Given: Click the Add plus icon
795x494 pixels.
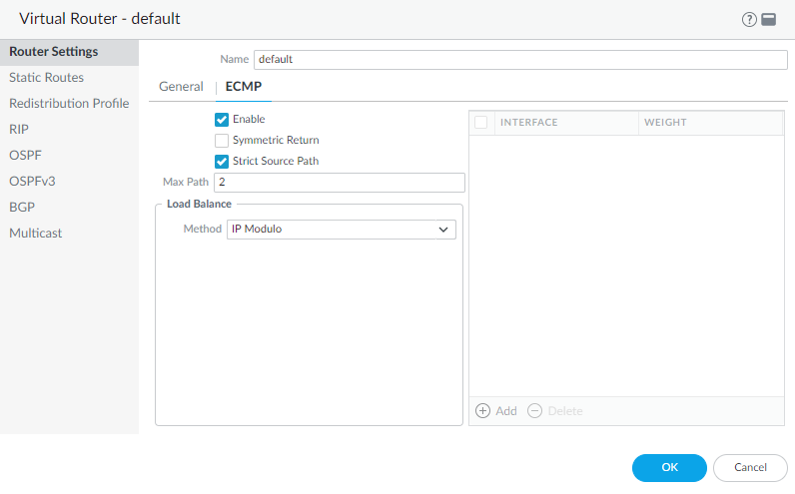Looking at the screenshot, I should tap(483, 410).
